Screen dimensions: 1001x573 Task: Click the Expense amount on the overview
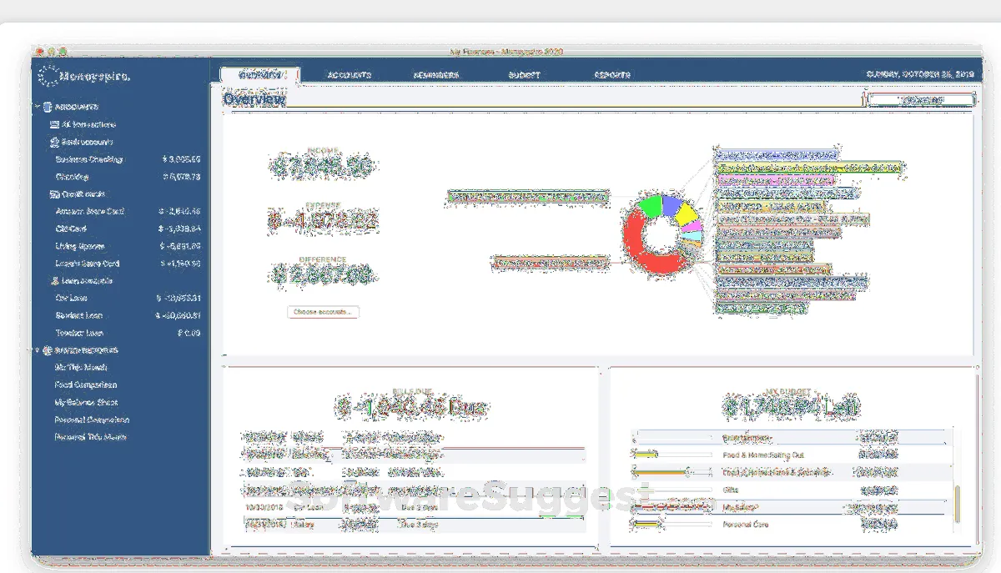pos(322,221)
